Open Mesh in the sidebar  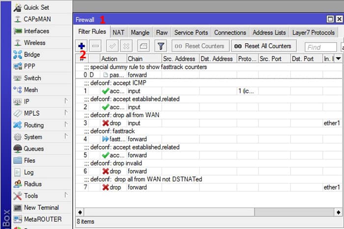point(41,90)
